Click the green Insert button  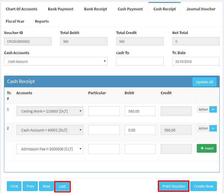point(207,148)
